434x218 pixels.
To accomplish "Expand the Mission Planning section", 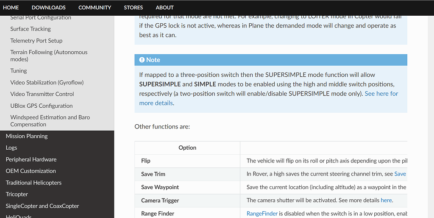I will click(x=27, y=136).
